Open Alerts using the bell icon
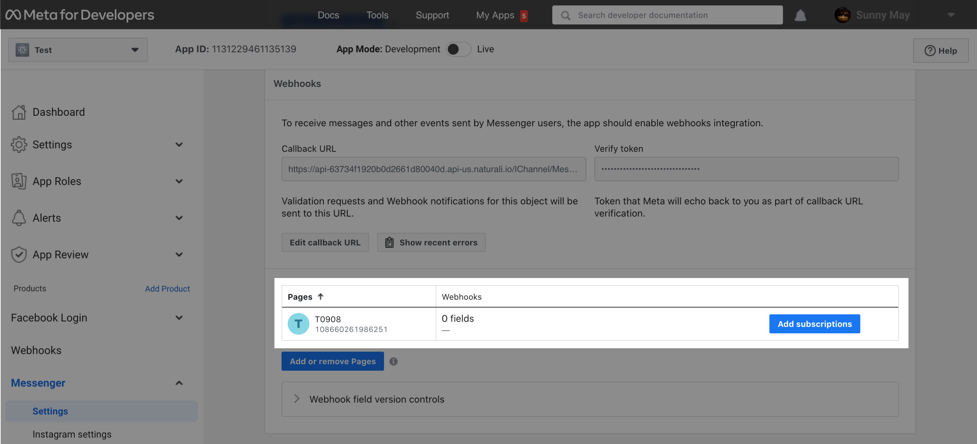977x444 pixels. (19, 218)
